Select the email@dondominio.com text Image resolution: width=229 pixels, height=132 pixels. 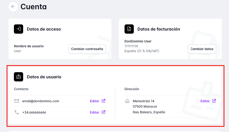(x=41, y=101)
